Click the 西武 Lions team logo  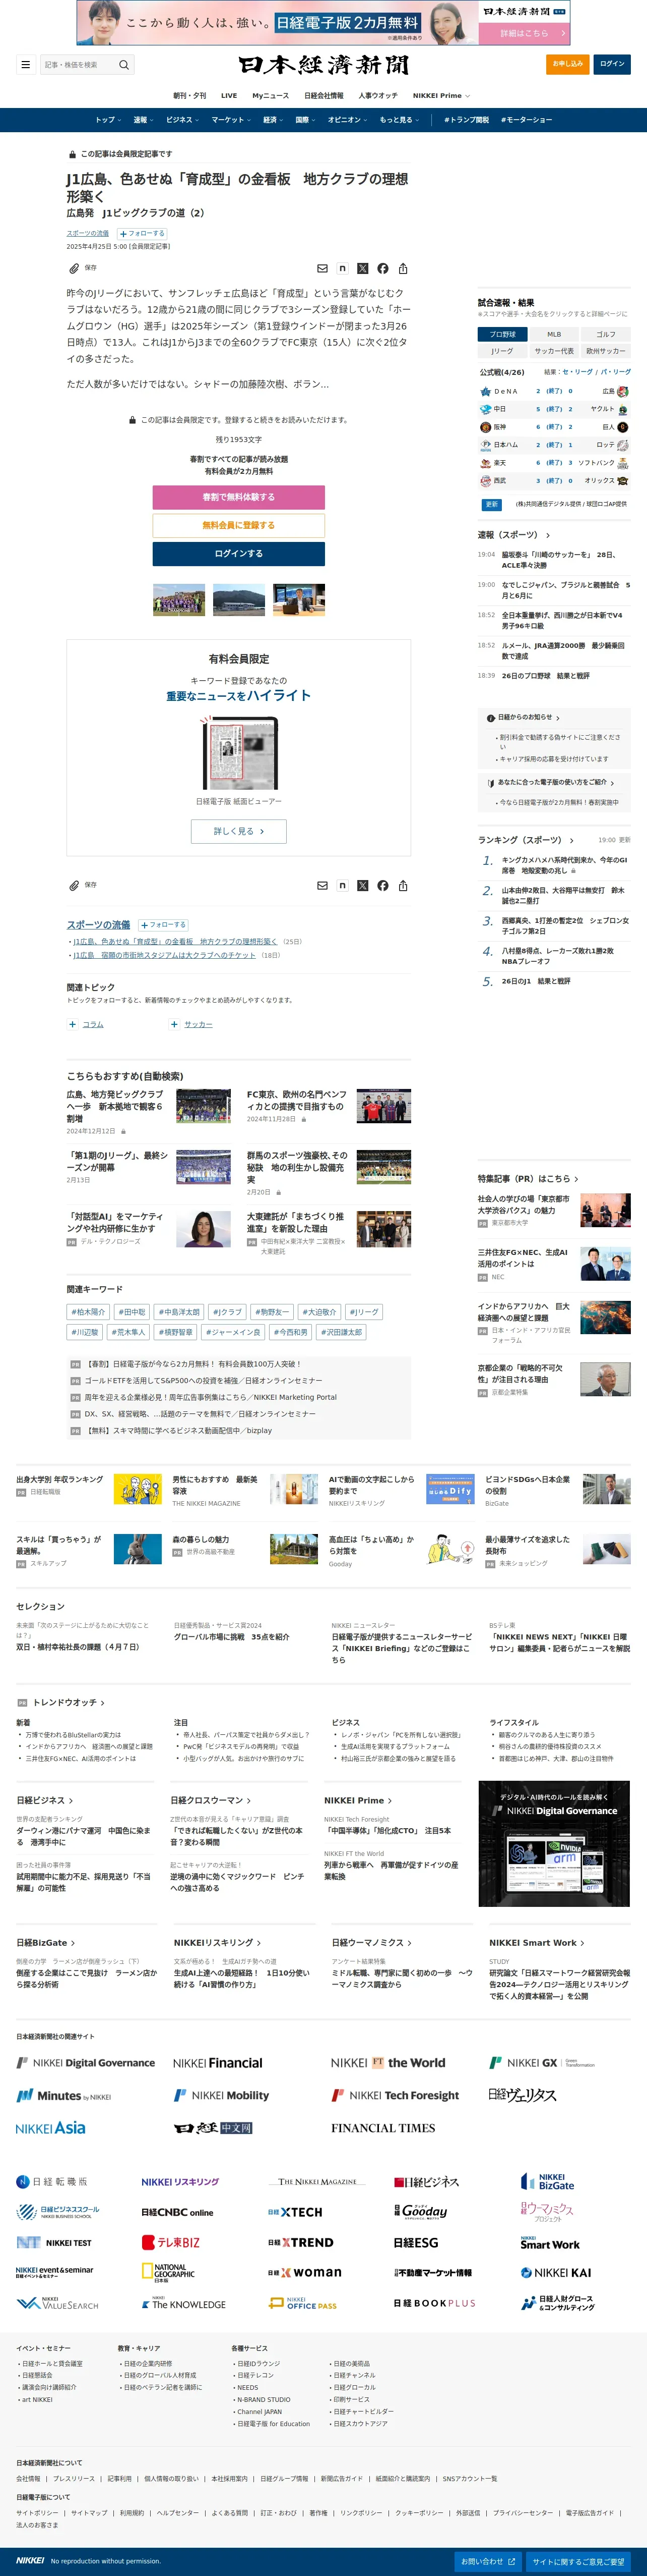tap(485, 481)
